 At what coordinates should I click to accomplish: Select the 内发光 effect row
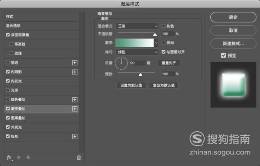coord(42,81)
